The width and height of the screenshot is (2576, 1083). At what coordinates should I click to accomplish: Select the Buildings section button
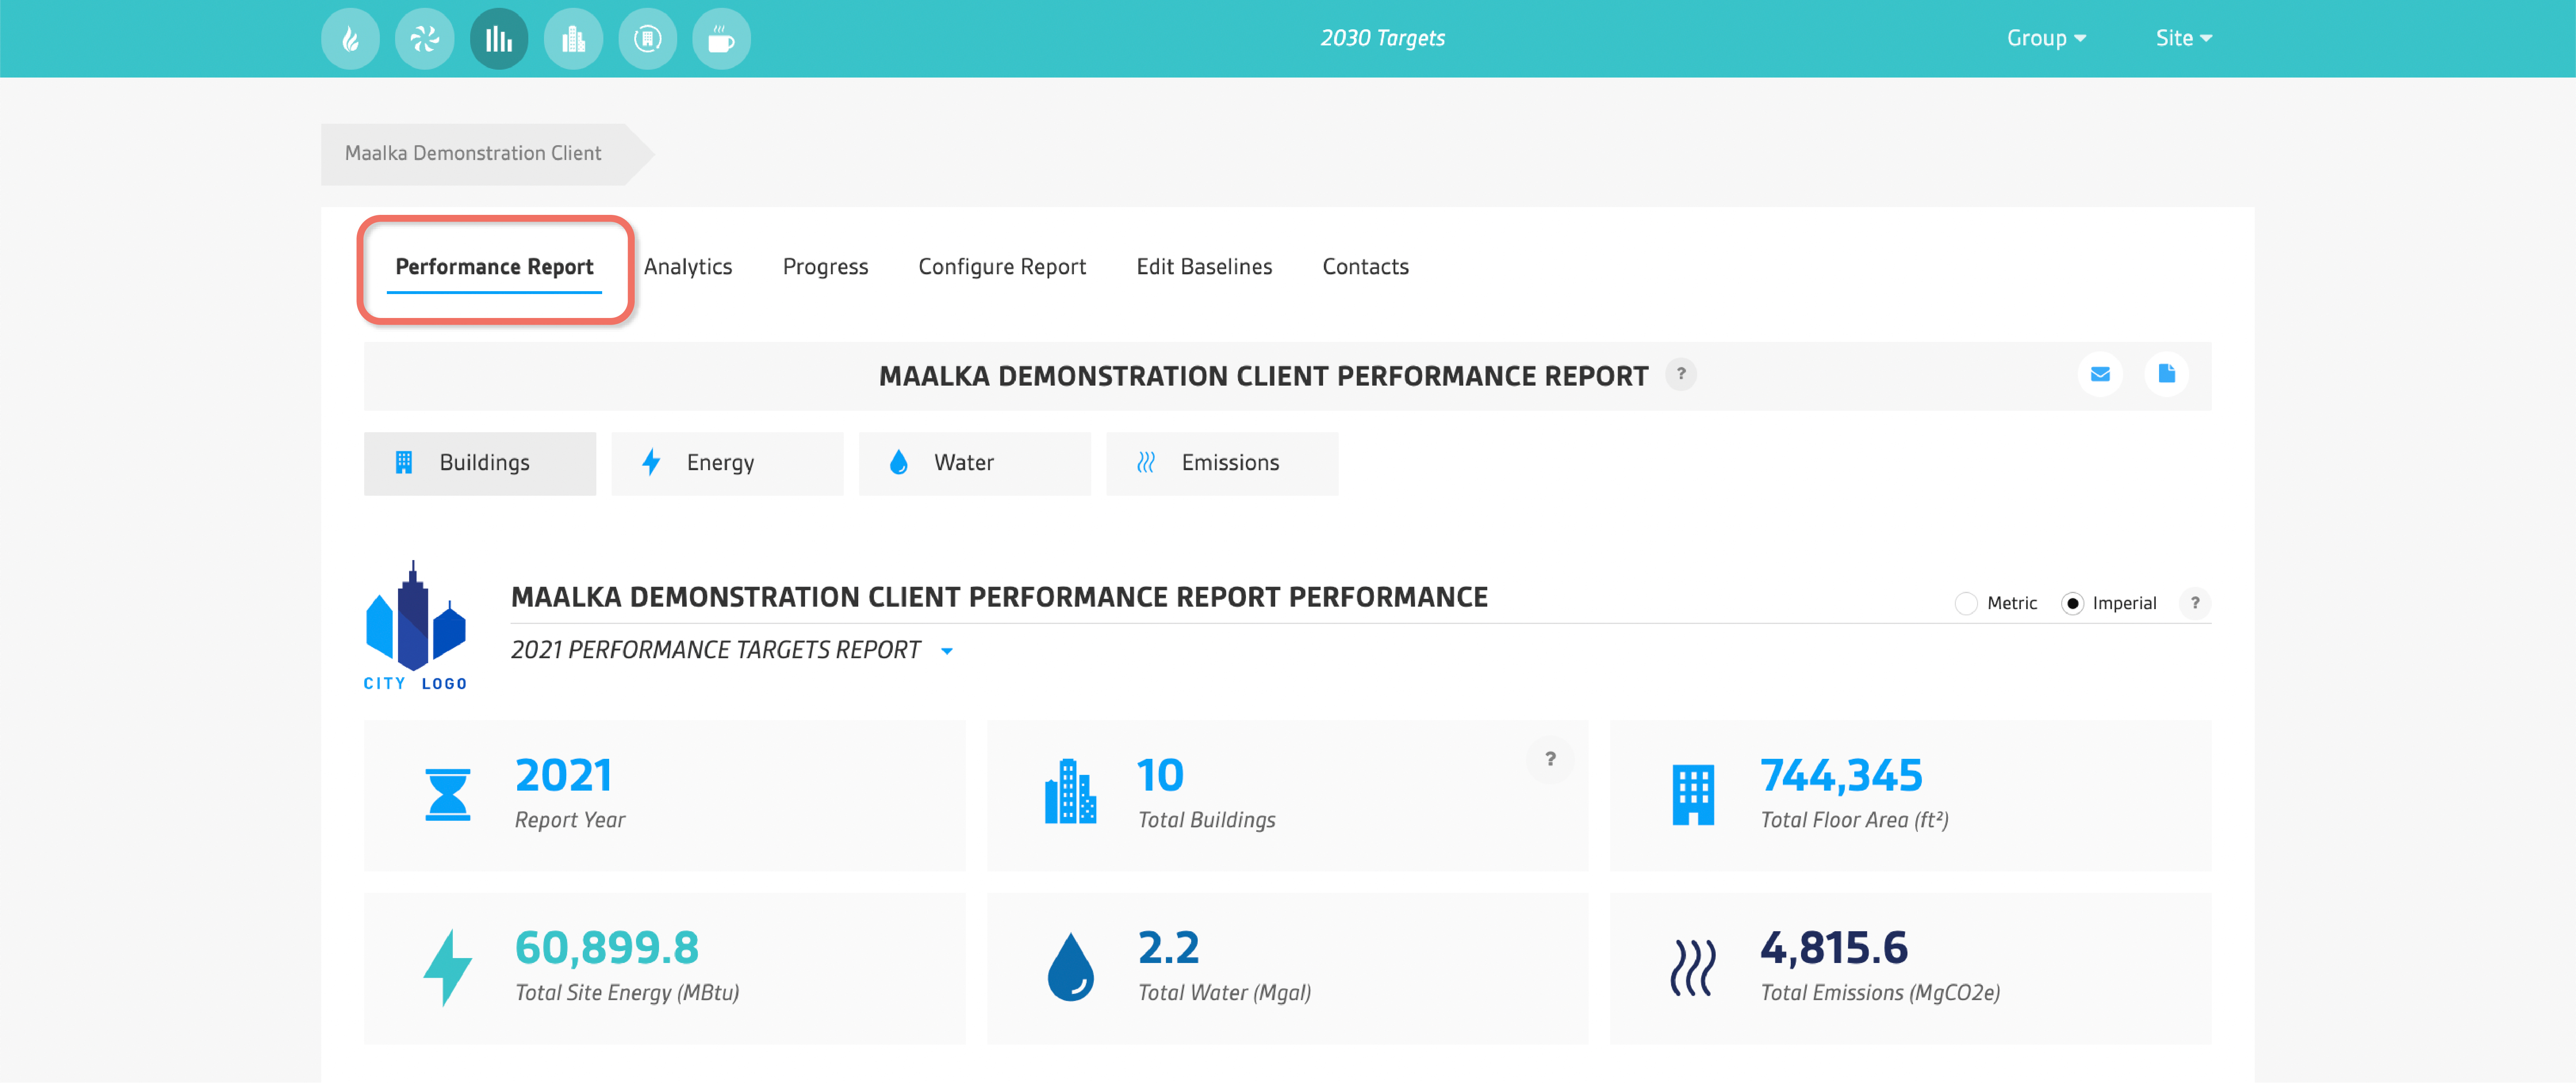click(480, 463)
